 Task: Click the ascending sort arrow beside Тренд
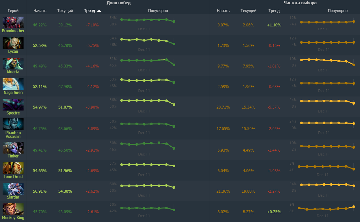coord(99,11)
